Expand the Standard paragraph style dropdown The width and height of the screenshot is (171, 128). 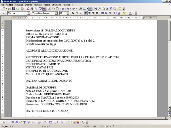tap(29, 13)
